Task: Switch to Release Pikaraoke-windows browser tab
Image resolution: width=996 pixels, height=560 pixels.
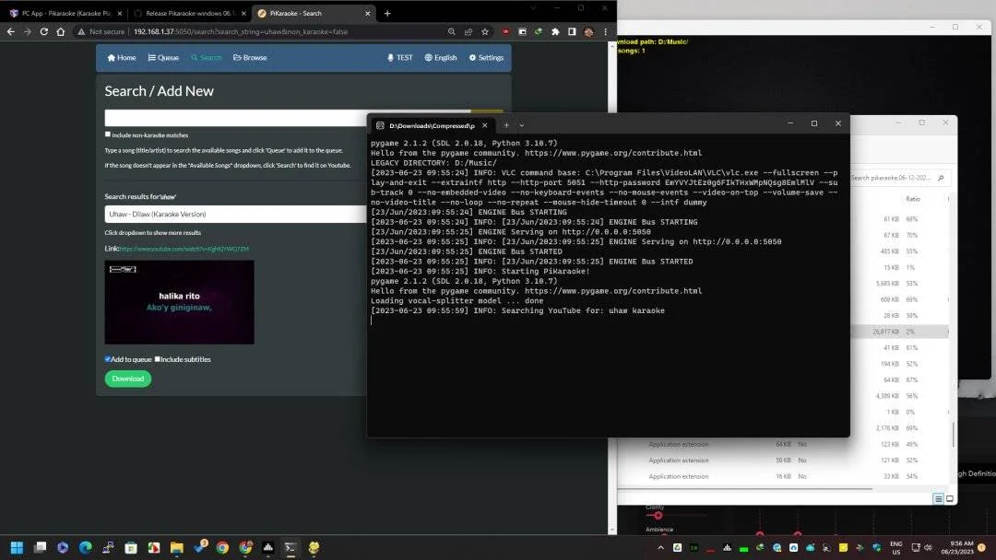Action: (191, 13)
